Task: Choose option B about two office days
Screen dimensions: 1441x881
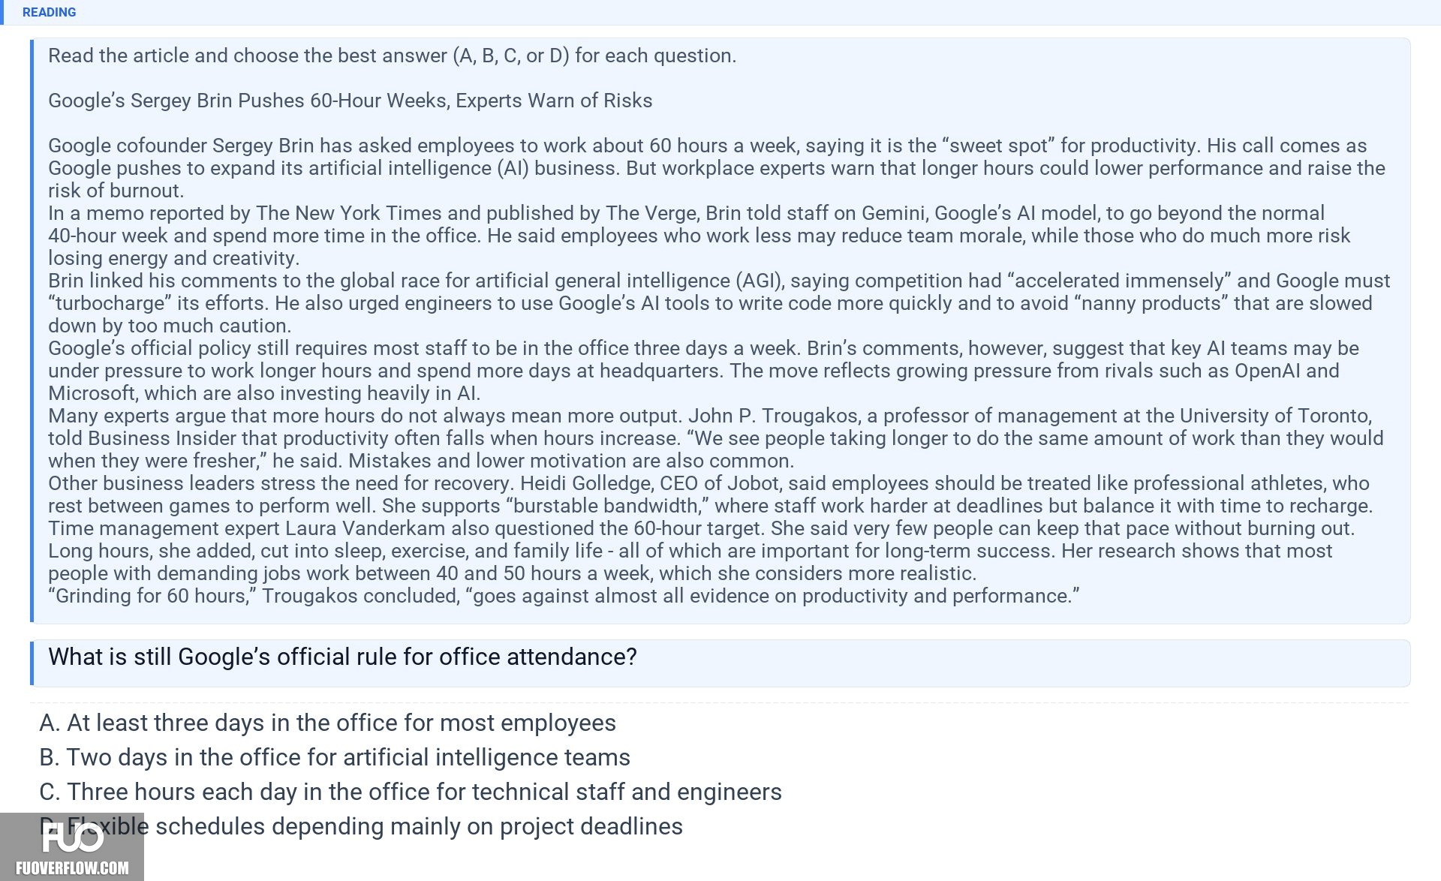Action: [335, 757]
